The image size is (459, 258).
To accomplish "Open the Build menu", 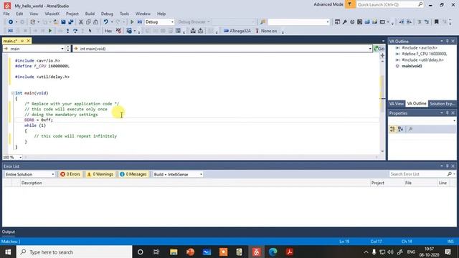I will 90,14.
